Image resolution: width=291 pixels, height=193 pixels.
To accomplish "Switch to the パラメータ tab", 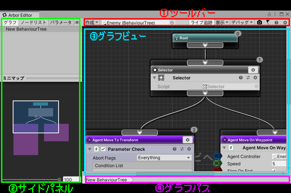I will pos(61,23).
